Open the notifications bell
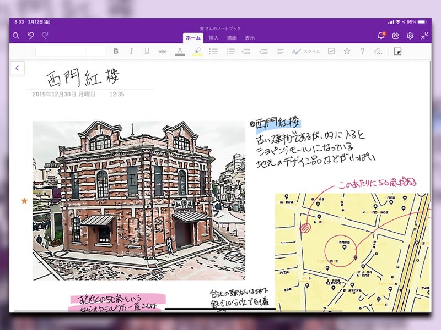This screenshot has height=330, width=441. point(381,34)
